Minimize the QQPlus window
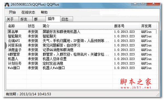Image resolution: width=164 pixels, height=100 pixels. (x=135, y=4)
